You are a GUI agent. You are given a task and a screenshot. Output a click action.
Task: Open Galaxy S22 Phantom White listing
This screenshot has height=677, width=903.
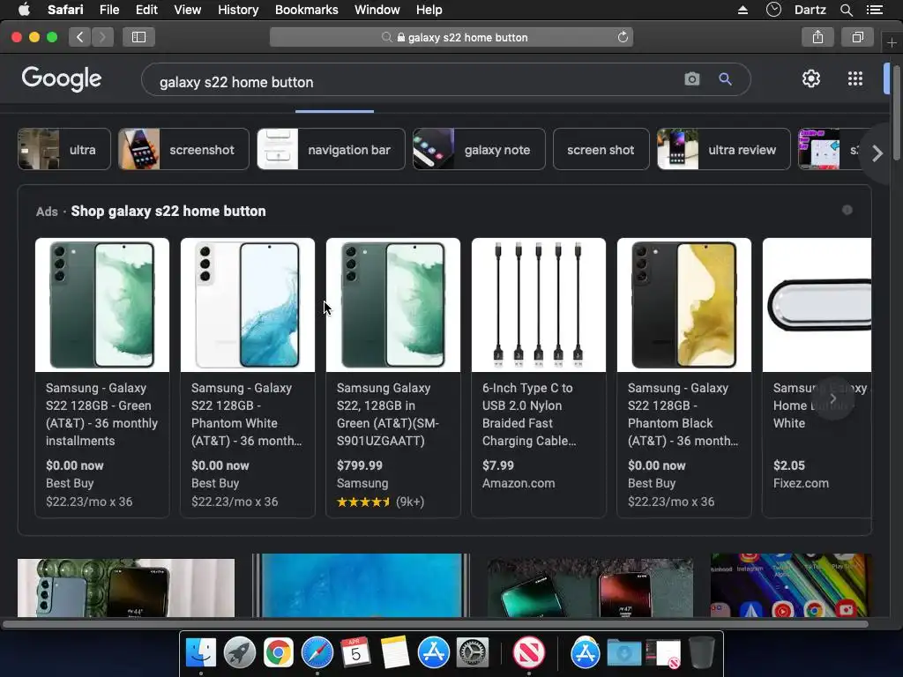tap(248, 377)
